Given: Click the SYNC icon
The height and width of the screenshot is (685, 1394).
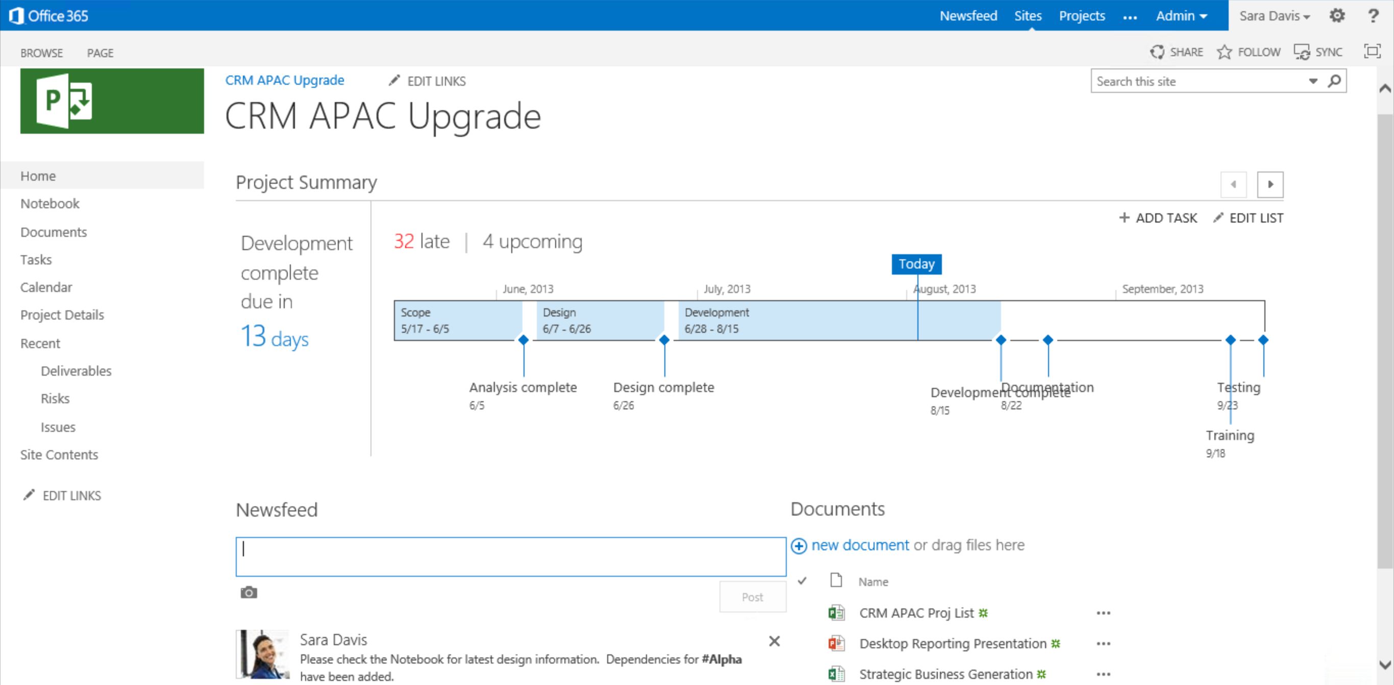Looking at the screenshot, I should point(1302,52).
